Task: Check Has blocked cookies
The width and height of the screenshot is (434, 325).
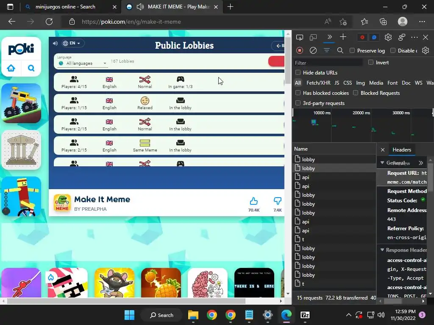Action: click(298, 93)
